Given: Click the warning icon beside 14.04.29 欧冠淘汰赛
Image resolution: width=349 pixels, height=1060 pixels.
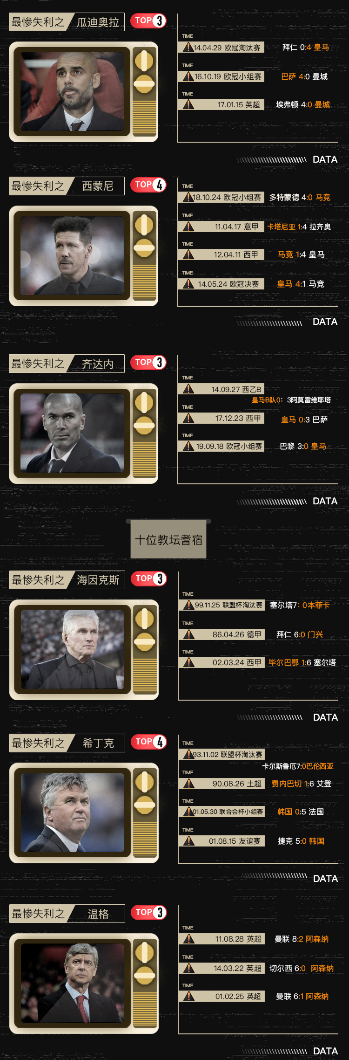Looking at the screenshot, I should 188,47.
